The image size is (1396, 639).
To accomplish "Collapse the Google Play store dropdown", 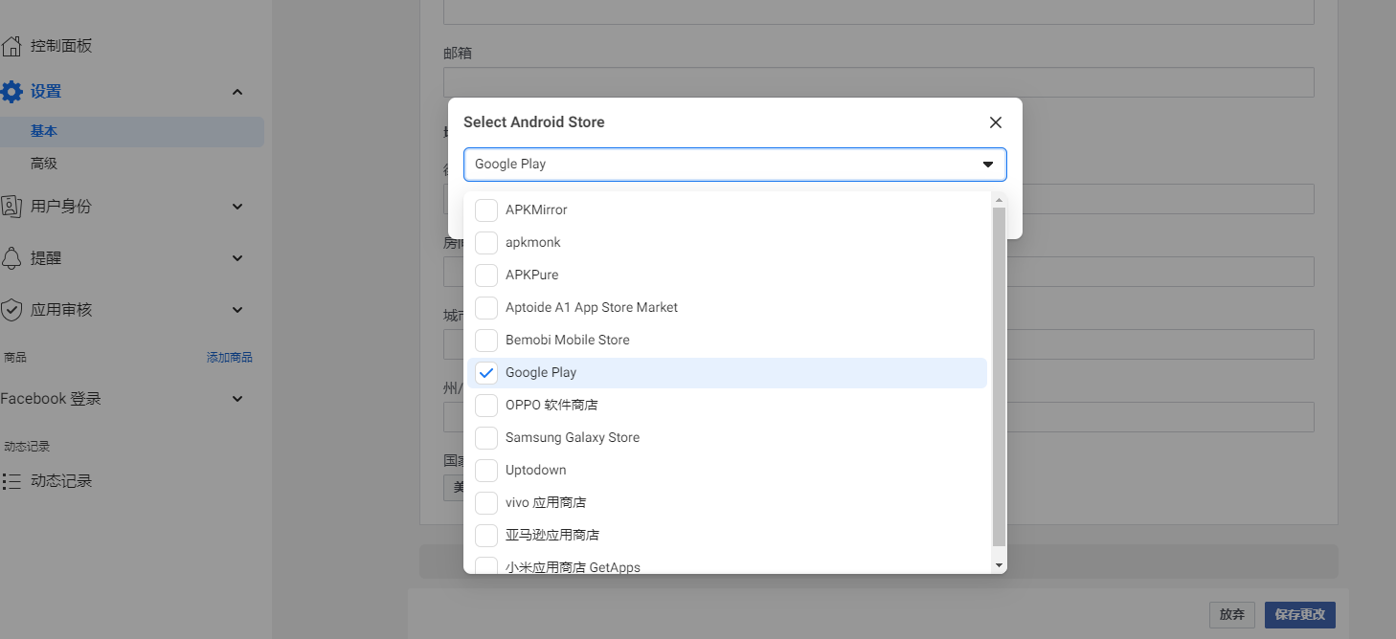I will point(988,165).
